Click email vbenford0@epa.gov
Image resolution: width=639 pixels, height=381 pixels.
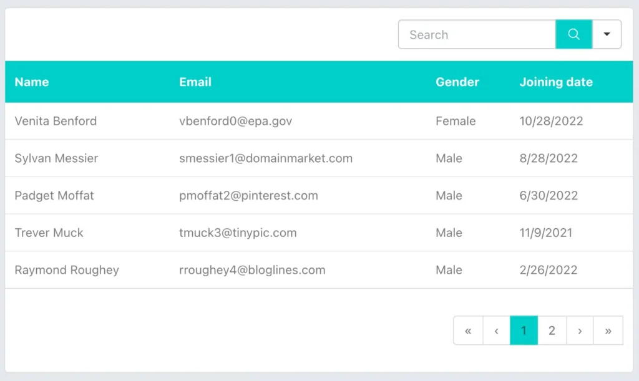pos(235,121)
